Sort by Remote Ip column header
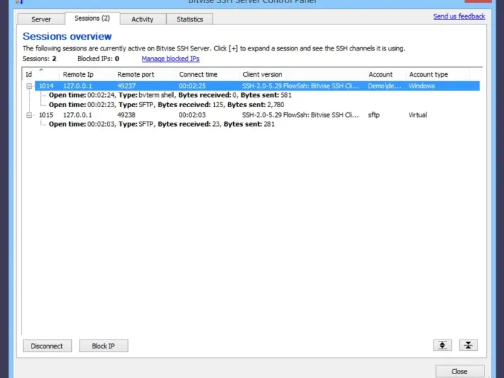This screenshot has width=504, height=378. point(86,74)
